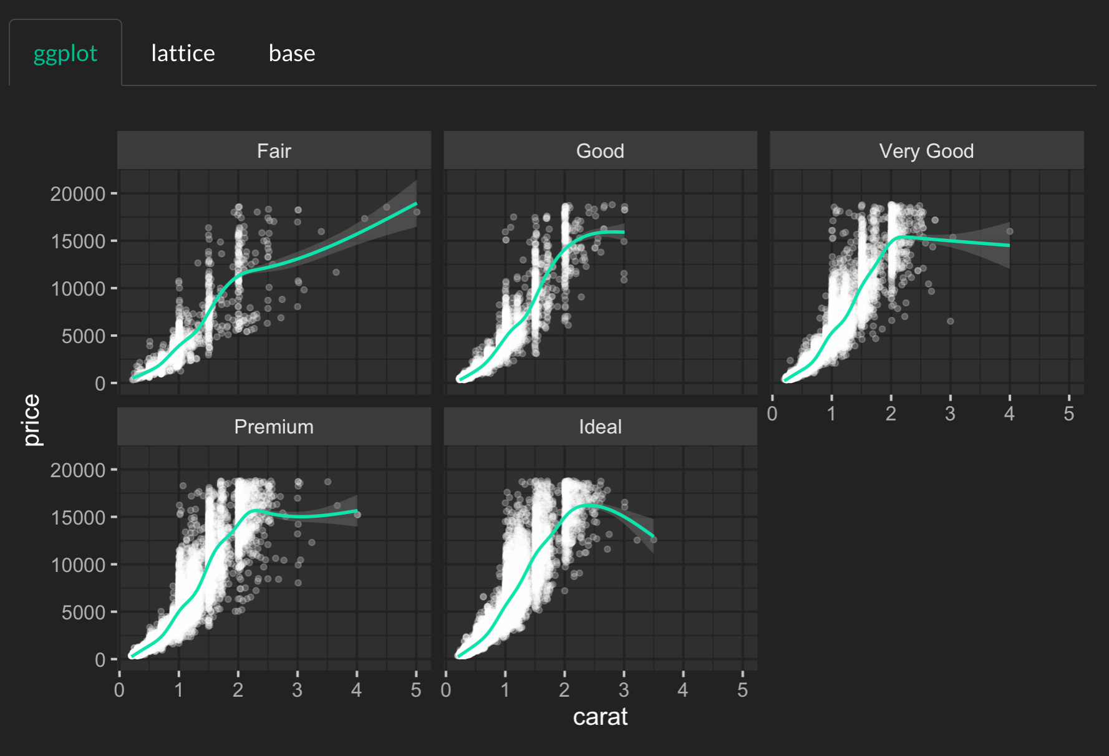This screenshot has width=1109, height=756.
Task: Click the price y-axis title
Action: click(31, 420)
